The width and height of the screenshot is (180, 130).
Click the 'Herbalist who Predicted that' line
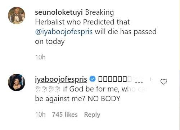(82, 22)
